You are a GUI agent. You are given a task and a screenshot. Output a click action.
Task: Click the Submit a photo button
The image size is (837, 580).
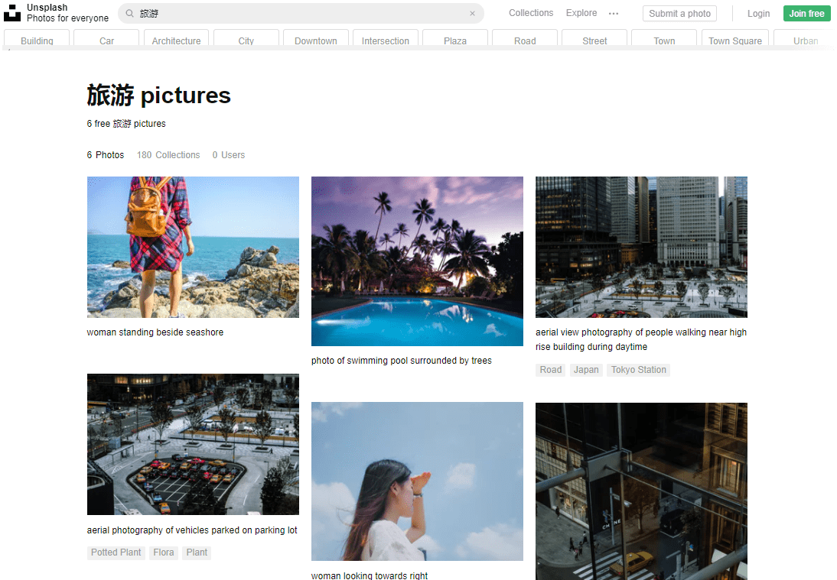pyautogui.click(x=679, y=14)
